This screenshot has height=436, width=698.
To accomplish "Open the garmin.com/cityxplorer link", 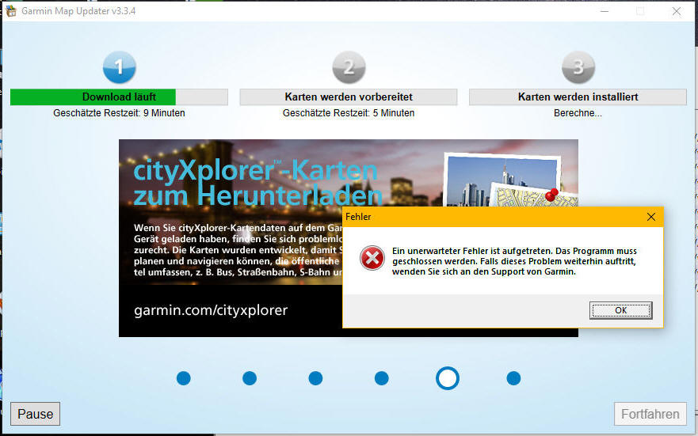I will tap(211, 310).
